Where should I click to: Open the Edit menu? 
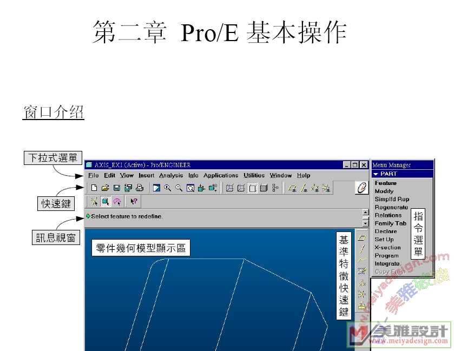[x=109, y=175]
